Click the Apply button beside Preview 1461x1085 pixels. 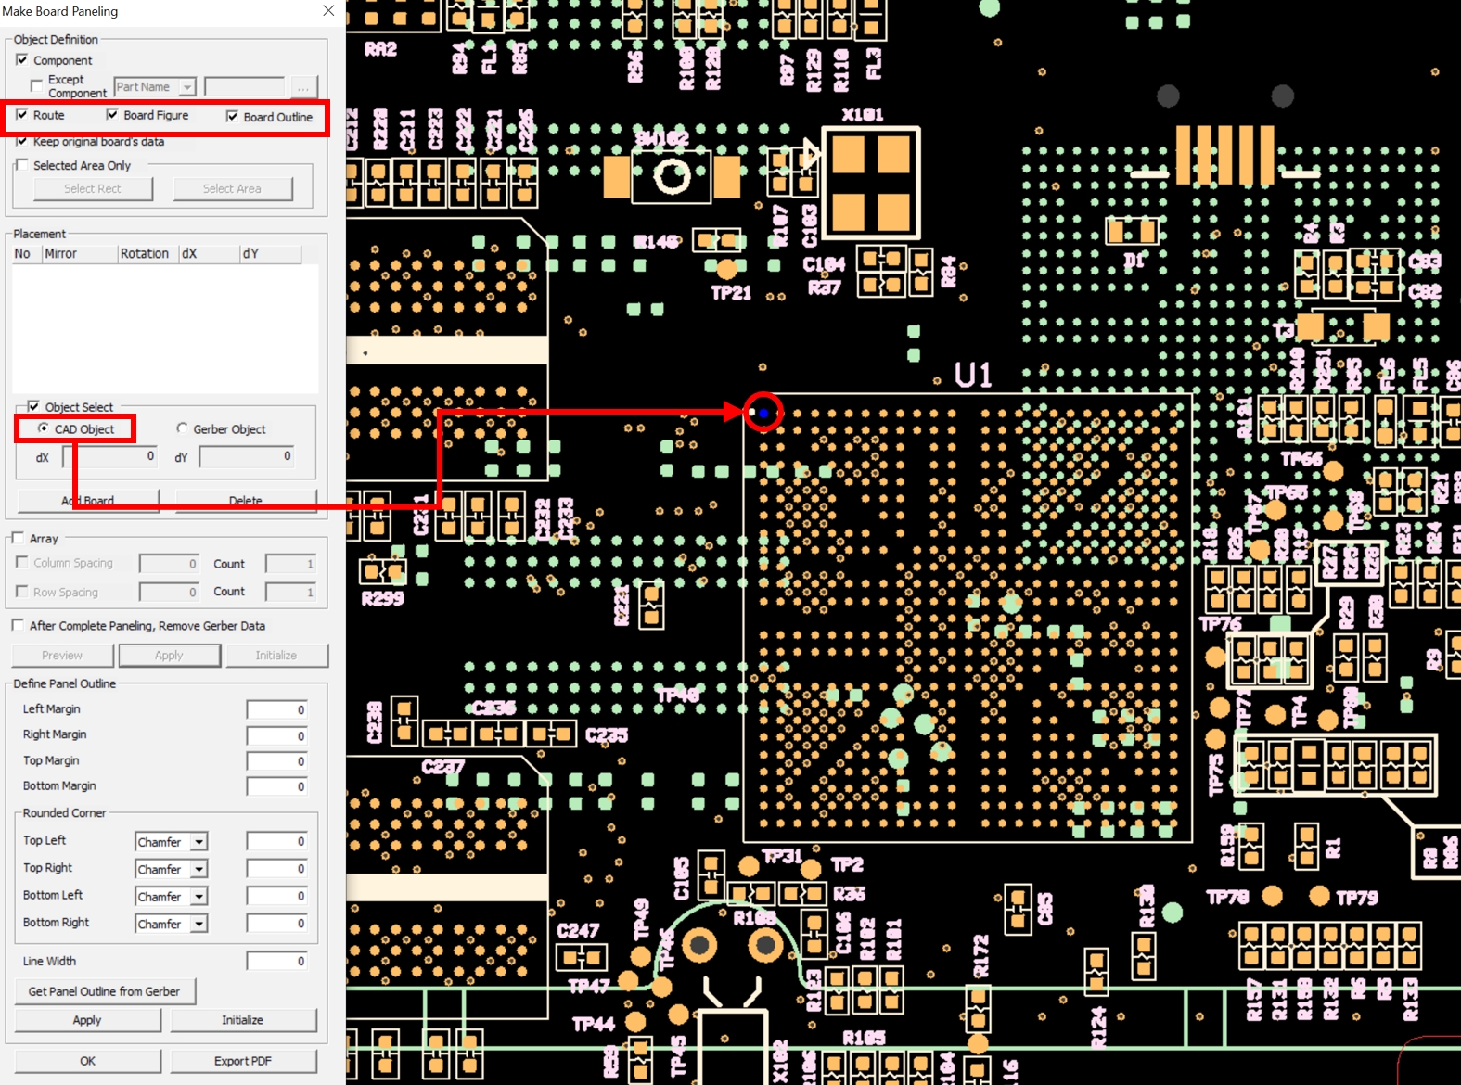[x=169, y=656]
